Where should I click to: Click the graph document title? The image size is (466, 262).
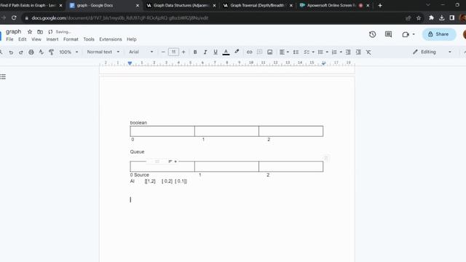[13, 31]
